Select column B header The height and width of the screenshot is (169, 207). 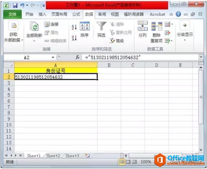point(109,65)
